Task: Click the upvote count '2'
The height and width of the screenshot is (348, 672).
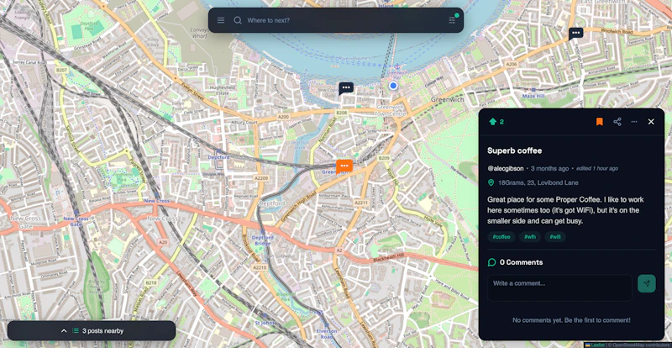Action: 501,122
